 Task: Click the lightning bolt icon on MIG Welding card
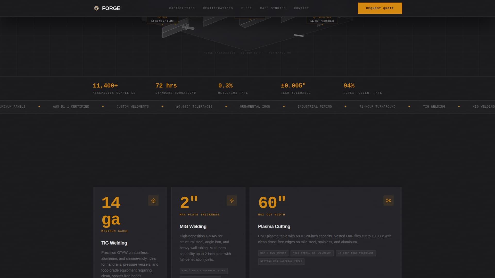(232, 201)
